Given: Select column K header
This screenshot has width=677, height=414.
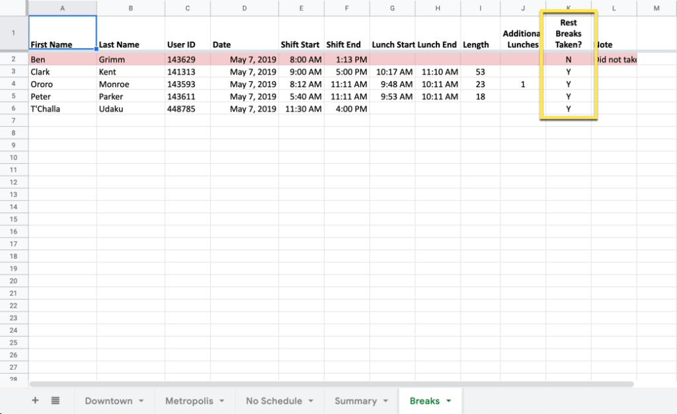Looking at the screenshot, I should coord(568,8).
